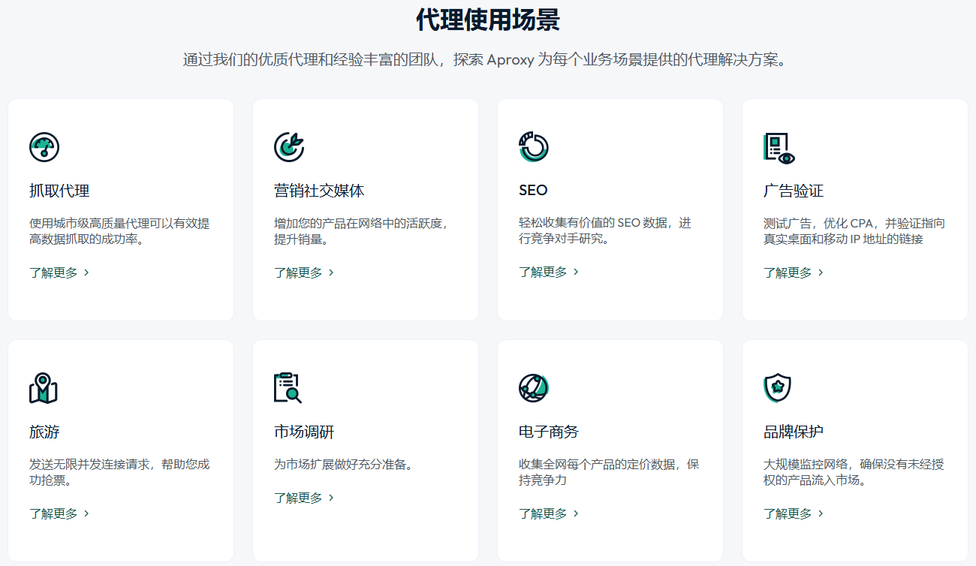The height and width of the screenshot is (566, 976).
Task: Select the 电子商务 card title
Action: tap(549, 432)
